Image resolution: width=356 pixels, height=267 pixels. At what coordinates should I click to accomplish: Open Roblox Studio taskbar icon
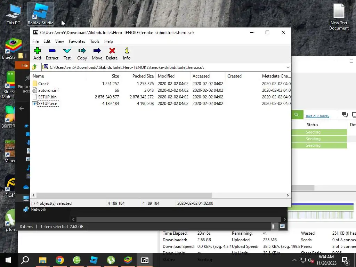coord(94,260)
